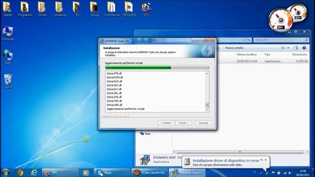Open the Action Center flag icon
Viewport: 315px width, 177px height.
coord(273,173)
